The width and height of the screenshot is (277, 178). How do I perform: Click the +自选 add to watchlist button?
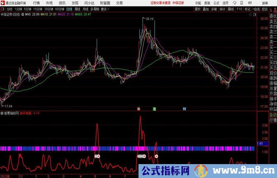[x=256, y=9]
